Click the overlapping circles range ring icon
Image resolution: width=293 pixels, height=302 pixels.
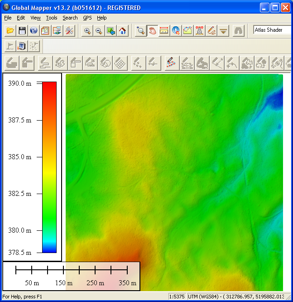(x=105, y=63)
